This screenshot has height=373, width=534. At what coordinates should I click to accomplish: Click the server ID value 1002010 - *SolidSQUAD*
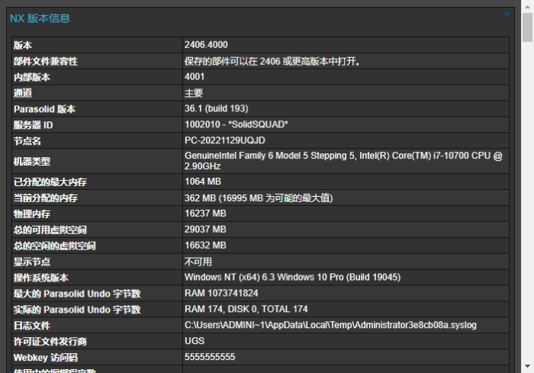click(x=236, y=125)
